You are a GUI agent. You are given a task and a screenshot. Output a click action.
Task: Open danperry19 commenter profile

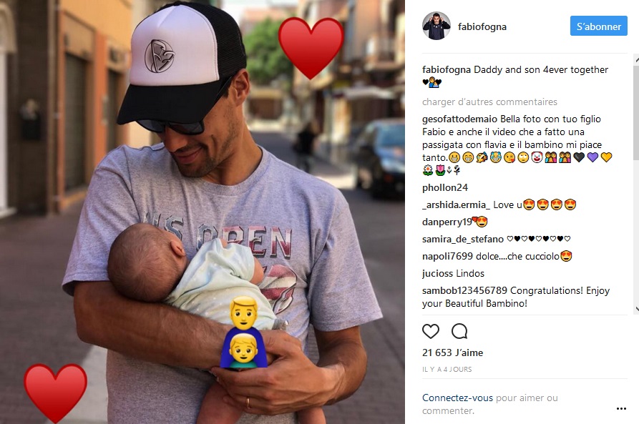(x=447, y=222)
